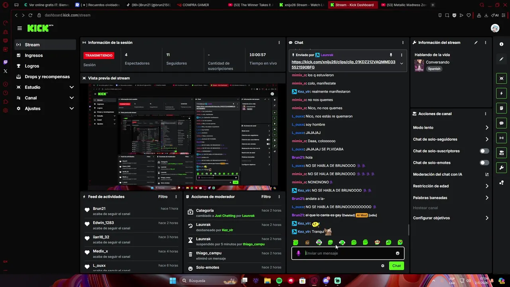Click the Windows Start button
510x287 pixels.
(x=173, y=281)
